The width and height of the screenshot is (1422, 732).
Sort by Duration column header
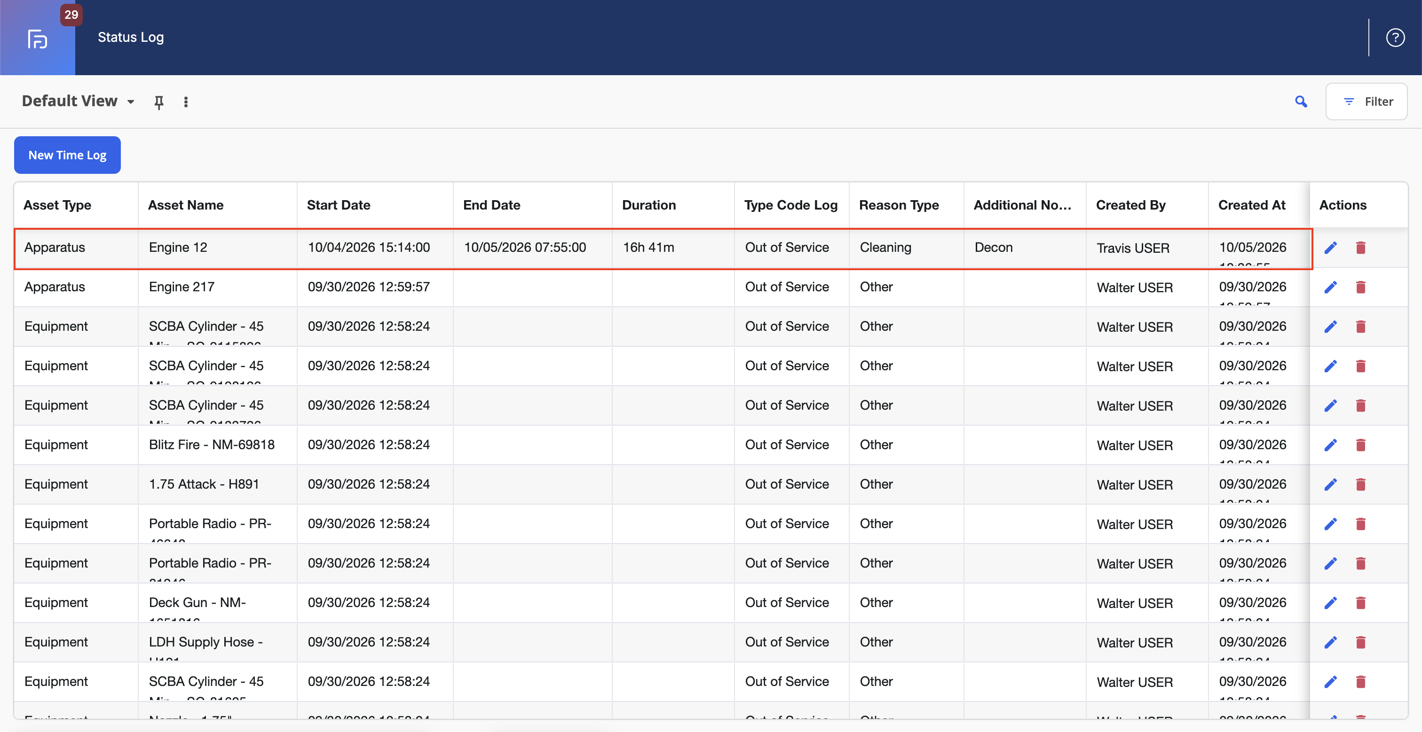click(648, 205)
